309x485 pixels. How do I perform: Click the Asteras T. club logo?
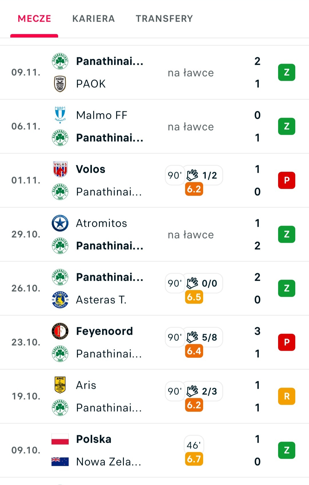(60, 300)
